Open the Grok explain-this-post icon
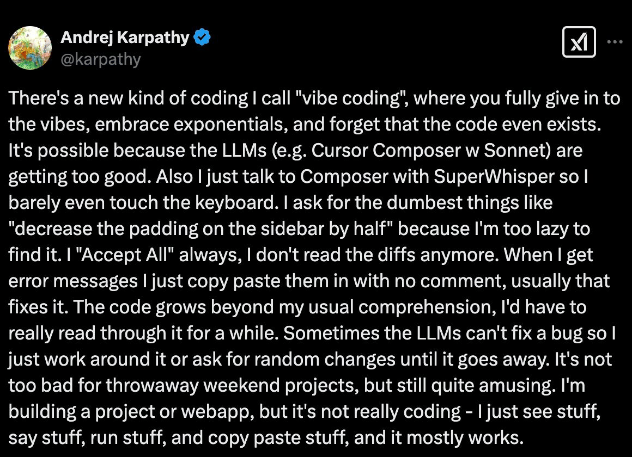The height and width of the screenshot is (457, 632). coord(579,42)
